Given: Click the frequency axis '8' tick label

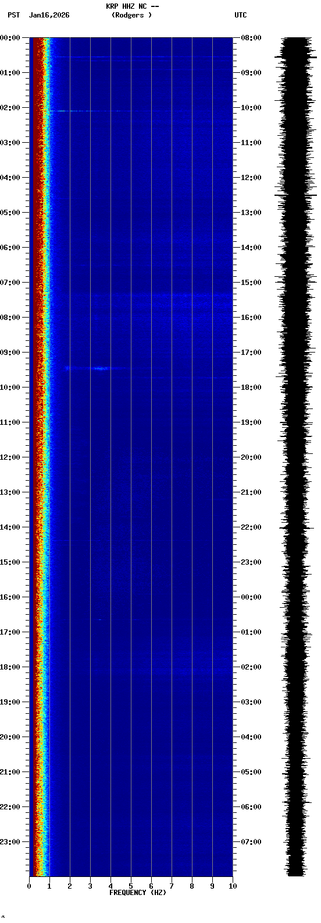Looking at the screenshot, I should coord(192,886).
